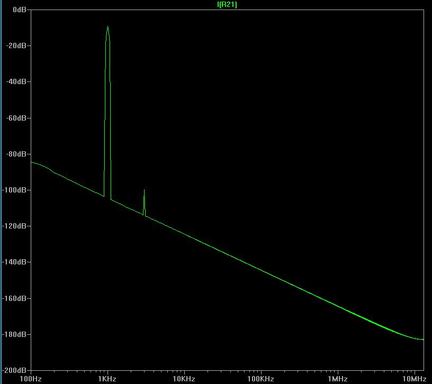This screenshot has height=384, width=432.
Task: Click the -120dB vertical axis label
Action: point(14,226)
